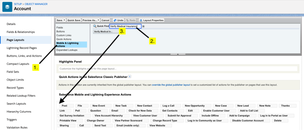Image resolution: width=304 pixels, height=130 pixels.
Task: Collapse the palette using the handle arrow
Action: coord(178,54)
